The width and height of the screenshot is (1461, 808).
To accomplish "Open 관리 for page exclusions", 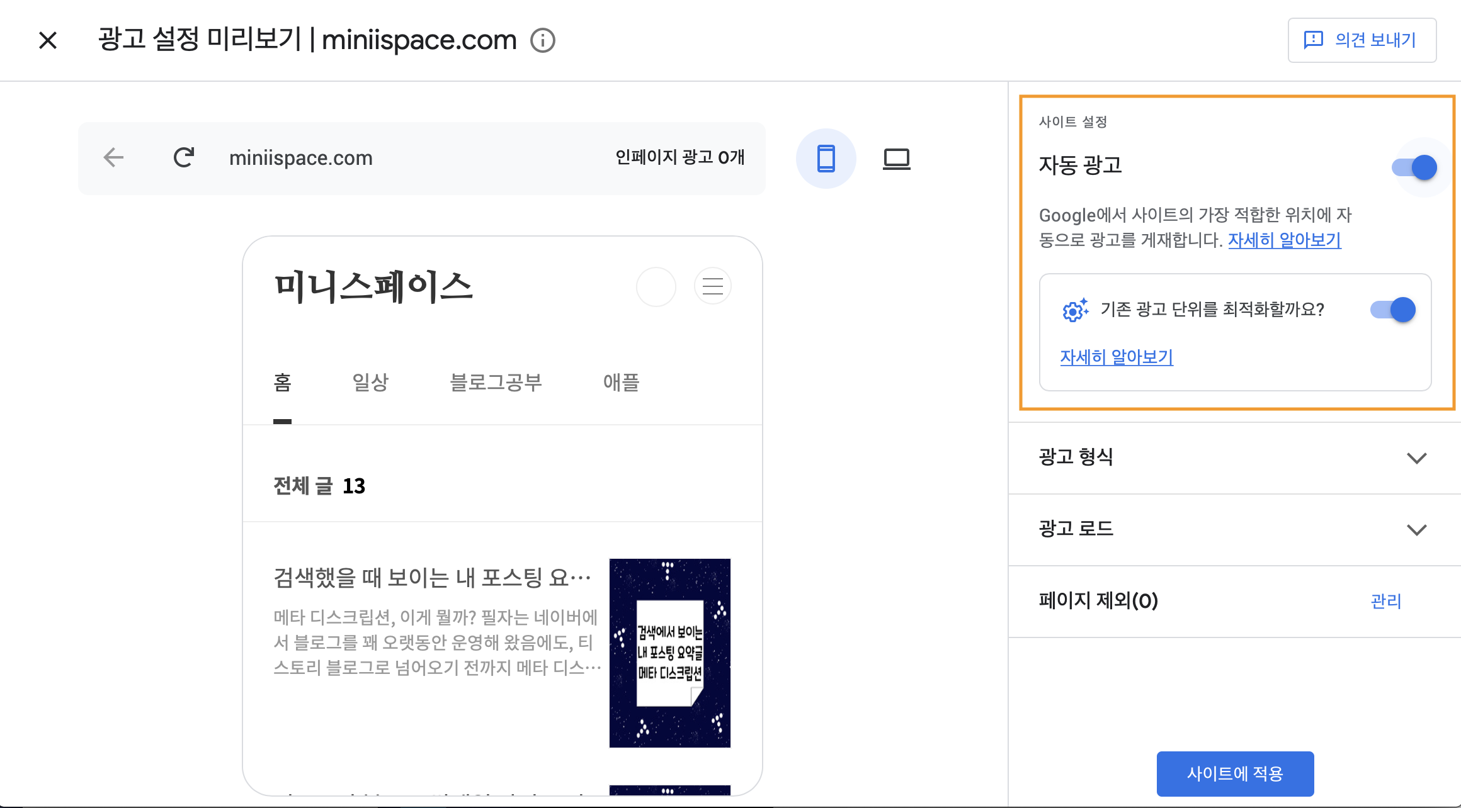I will pyautogui.click(x=1385, y=601).
